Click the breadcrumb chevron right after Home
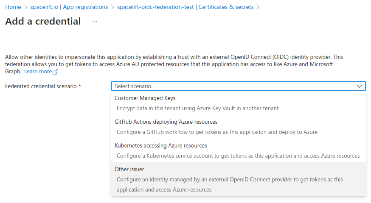The image size is (371, 203). pyautogui.click(x=25, y=7)
